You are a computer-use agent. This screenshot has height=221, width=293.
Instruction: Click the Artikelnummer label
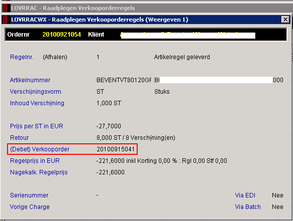tap(30, 80)
